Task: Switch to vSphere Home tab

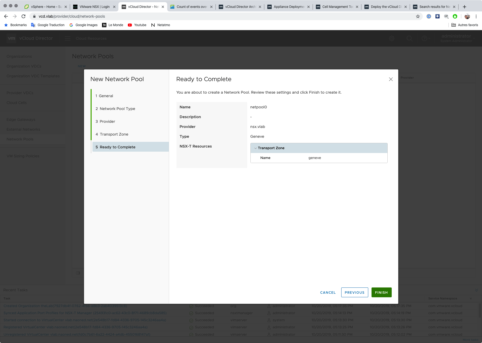Action: pyautogui.click(x=44, y=7)
